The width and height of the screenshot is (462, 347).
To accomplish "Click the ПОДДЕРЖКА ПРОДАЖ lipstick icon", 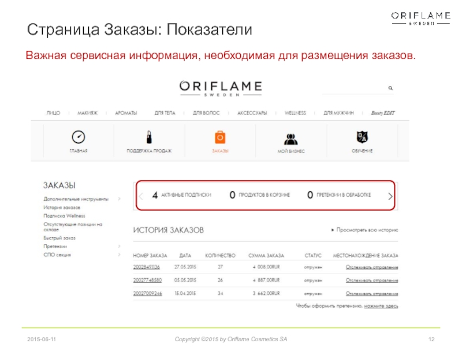I will coord(149,137).
